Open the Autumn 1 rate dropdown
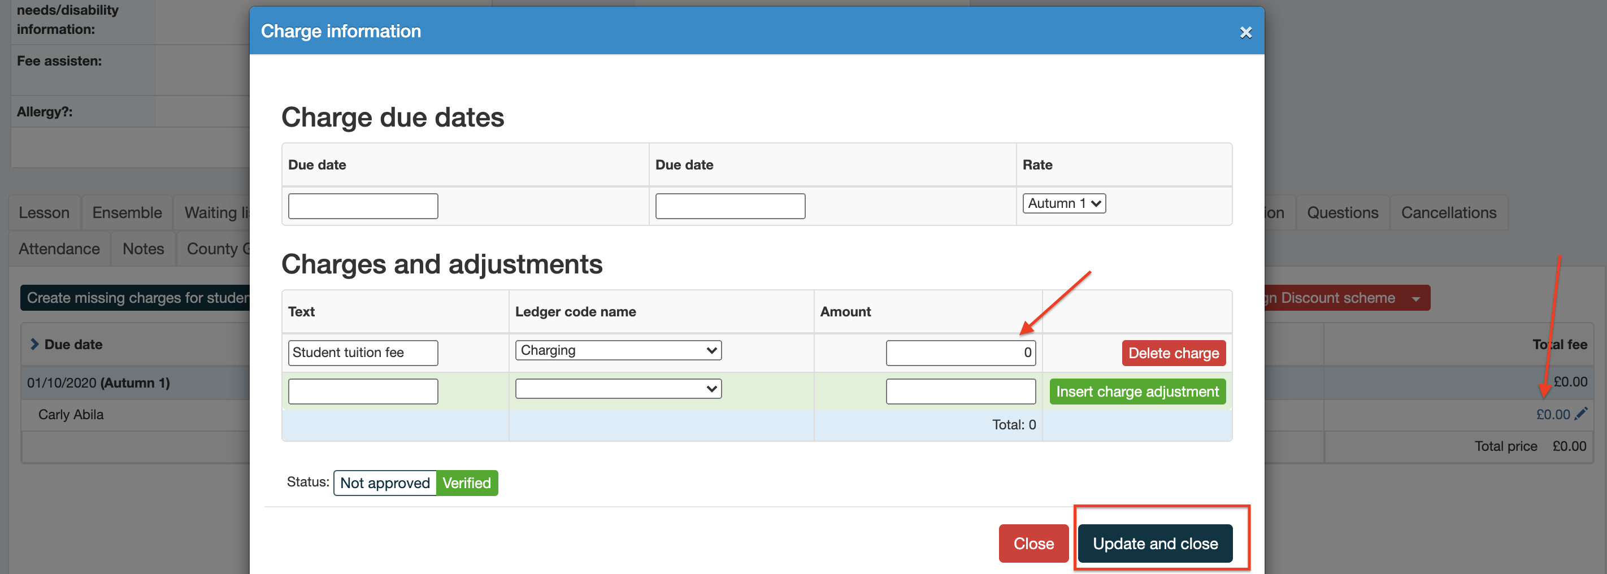Image resolution: width=1607 pixels, height=574 pixels. tap(1063, 203)
